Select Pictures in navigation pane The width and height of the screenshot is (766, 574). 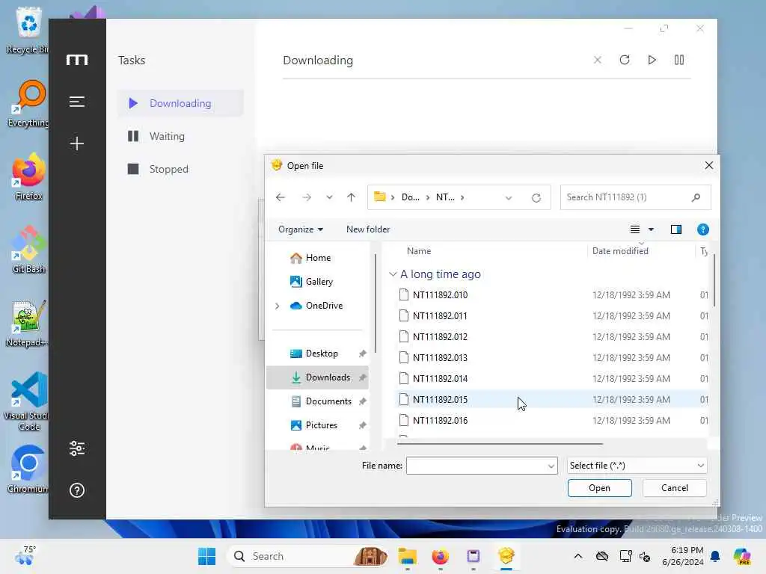tap(317, 425)
